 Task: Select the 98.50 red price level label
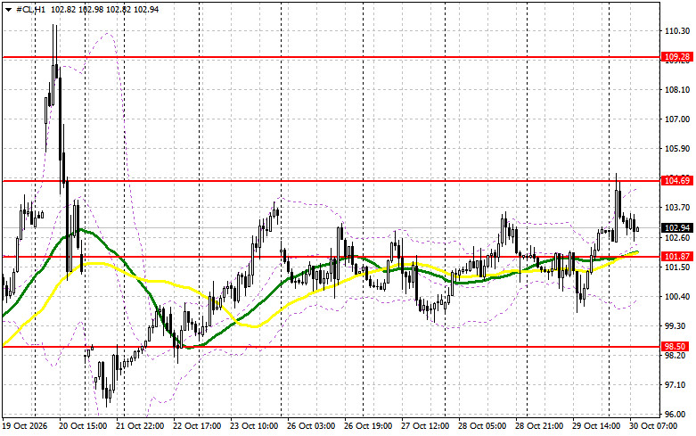click(x=675, y=346)
